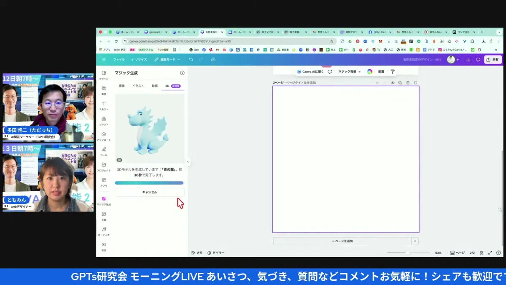The image size is (506, 285).
Task: Move page up with the up chevron
Action: (377, 83)
